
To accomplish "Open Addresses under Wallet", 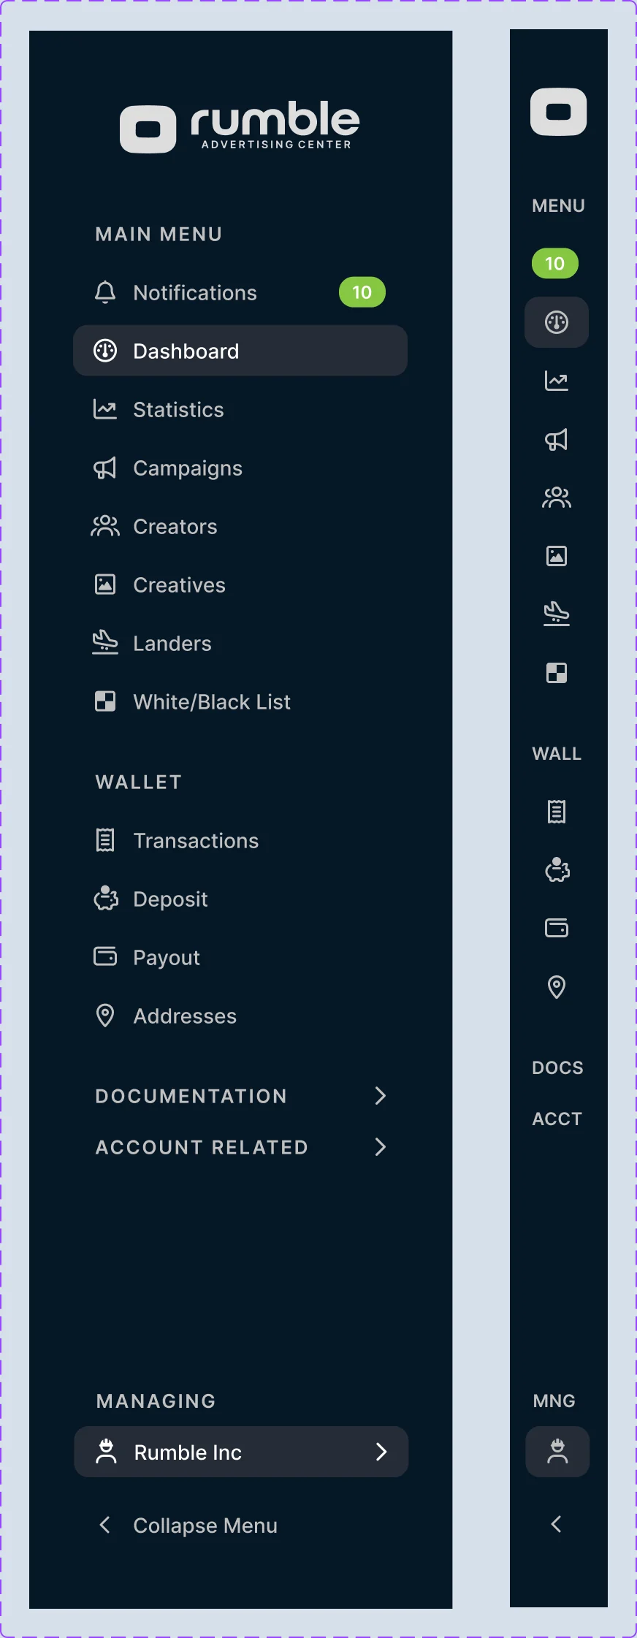I will 240,1016.
